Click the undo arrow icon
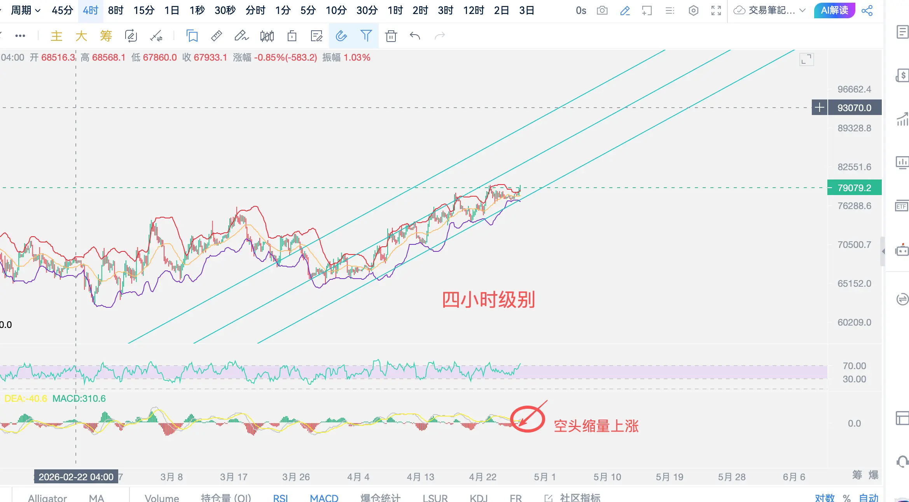Image resolution: width=909 pixels, height=502 pixels. (415, 36)
